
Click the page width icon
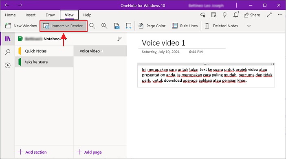128,26
